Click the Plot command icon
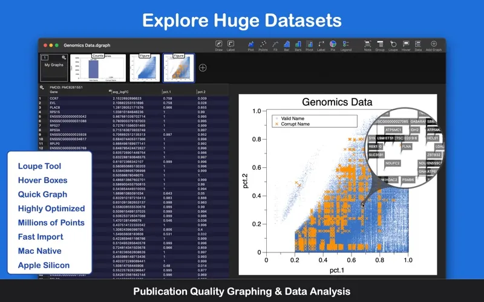Viewport: 484px width, 302px height. tap(250, 45)
